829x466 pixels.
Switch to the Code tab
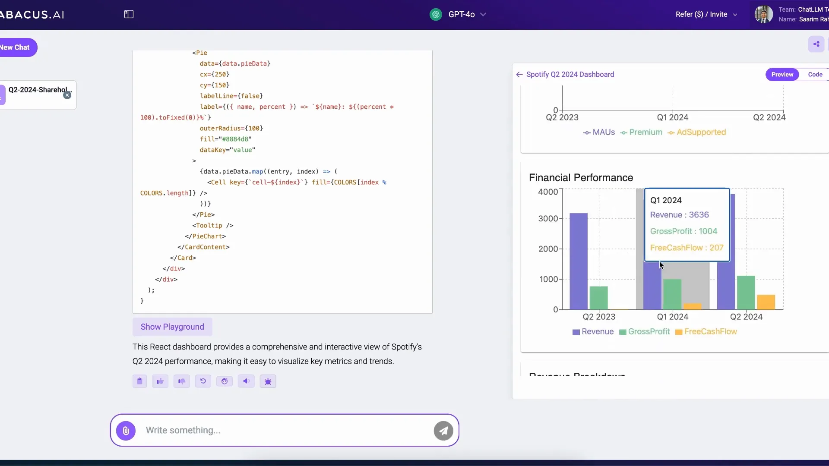[x=815, y=75]
